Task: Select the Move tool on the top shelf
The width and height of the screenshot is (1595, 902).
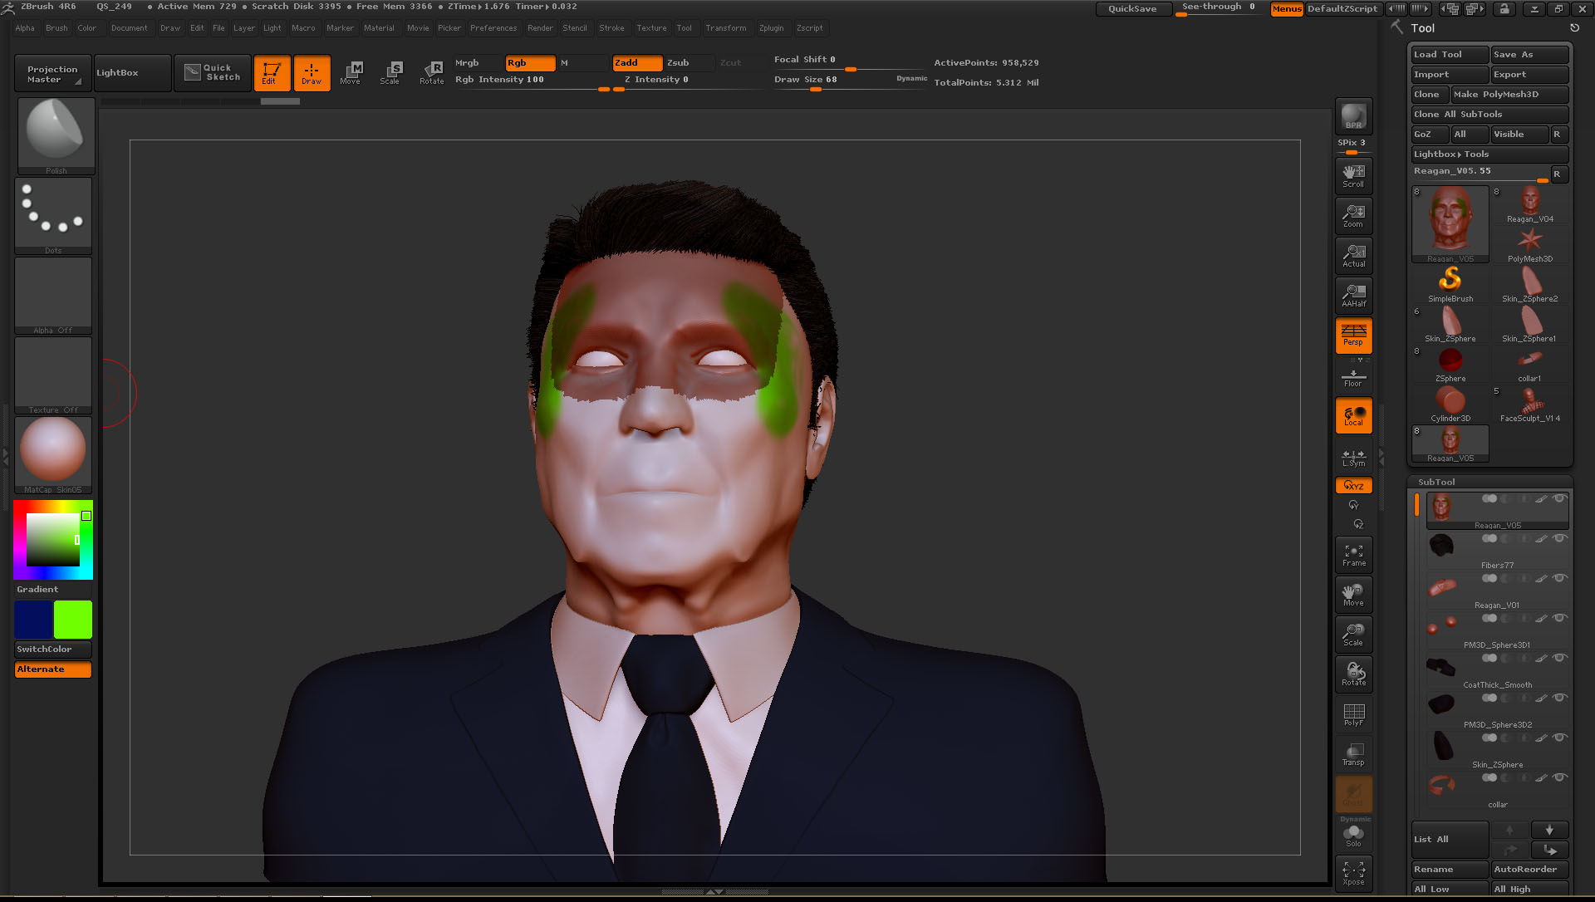Action: [352, 72]
